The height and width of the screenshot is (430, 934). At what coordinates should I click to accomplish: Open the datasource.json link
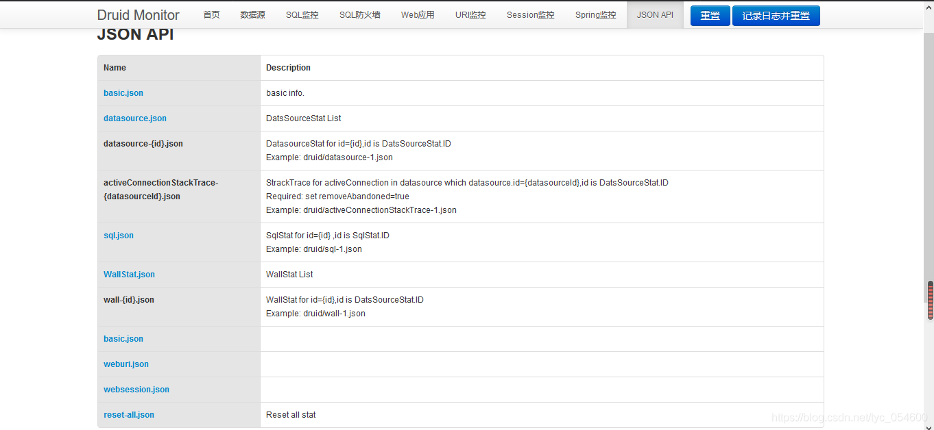(135, 118)
